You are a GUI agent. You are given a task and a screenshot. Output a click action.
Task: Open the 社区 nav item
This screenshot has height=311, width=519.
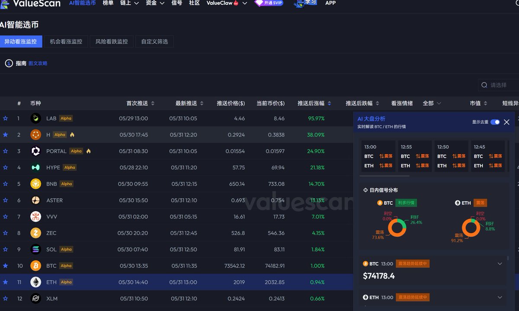tap(194, 3)
